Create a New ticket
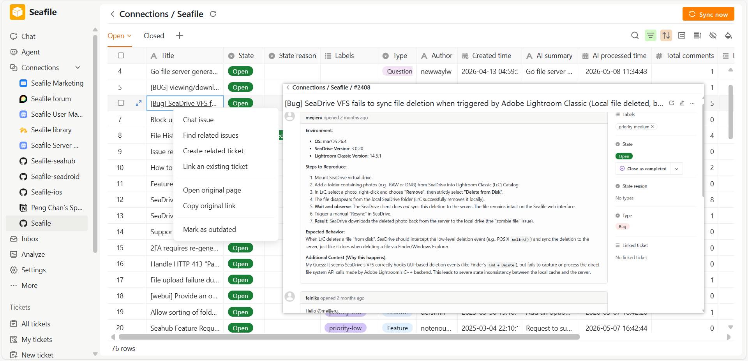The height and width of the screenshot is (361, 748). 37,355
